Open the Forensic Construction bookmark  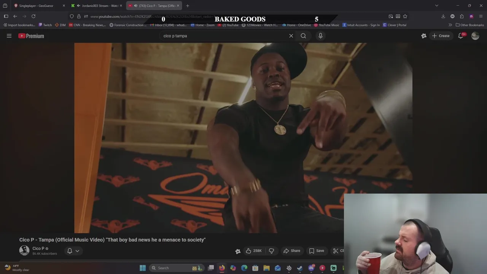128,25
